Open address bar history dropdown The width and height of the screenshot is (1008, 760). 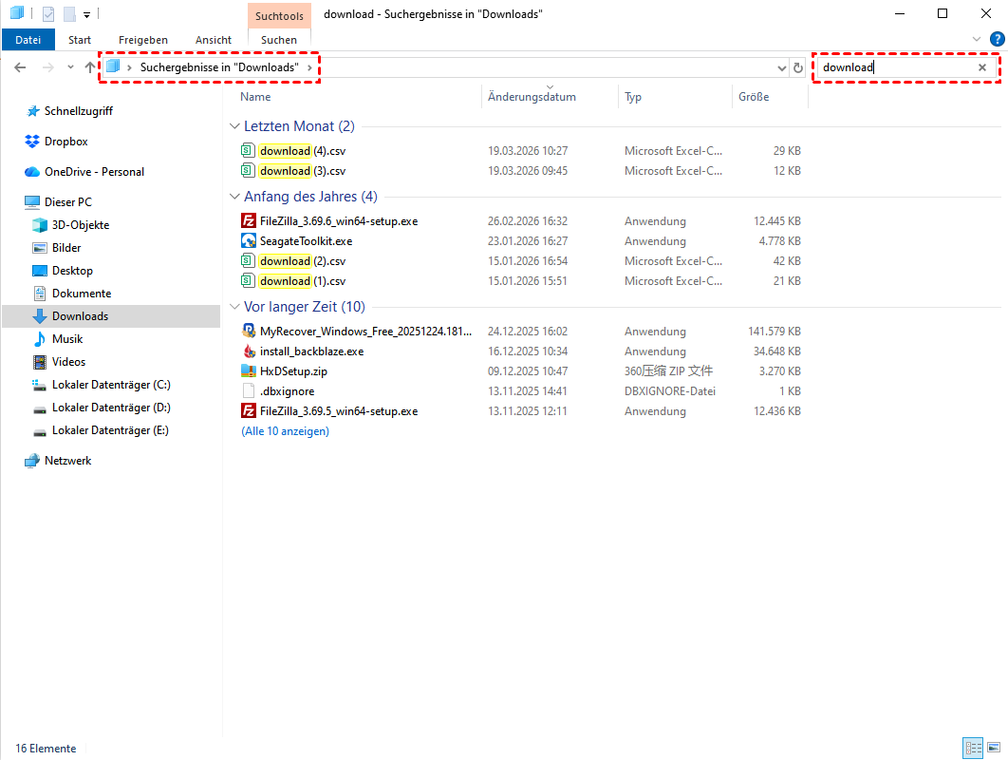(x=781, y=68)
